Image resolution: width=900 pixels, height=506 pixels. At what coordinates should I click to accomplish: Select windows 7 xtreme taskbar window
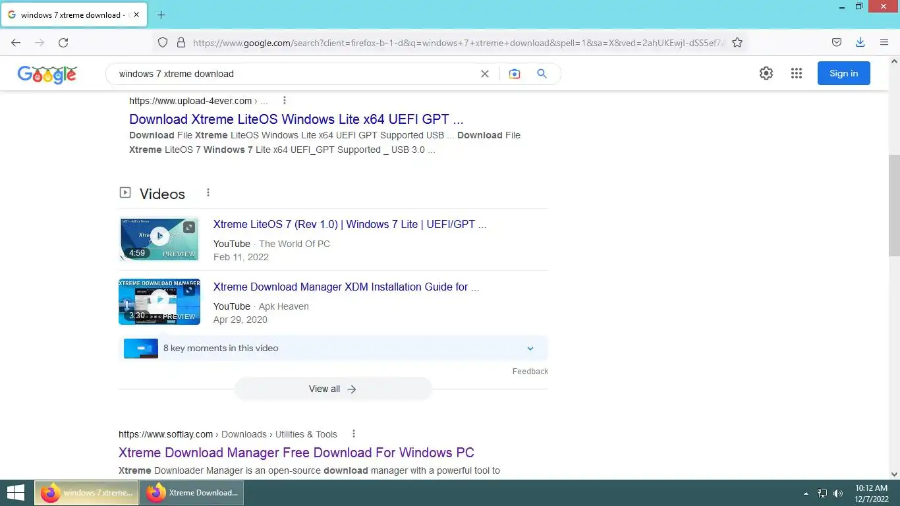tap(86, 493)
